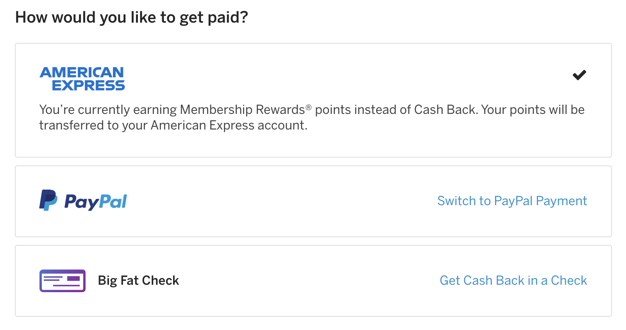Screen dimensions: 626x330
Task: Click the black checkmark on American Express option
Action: (579, 75)
